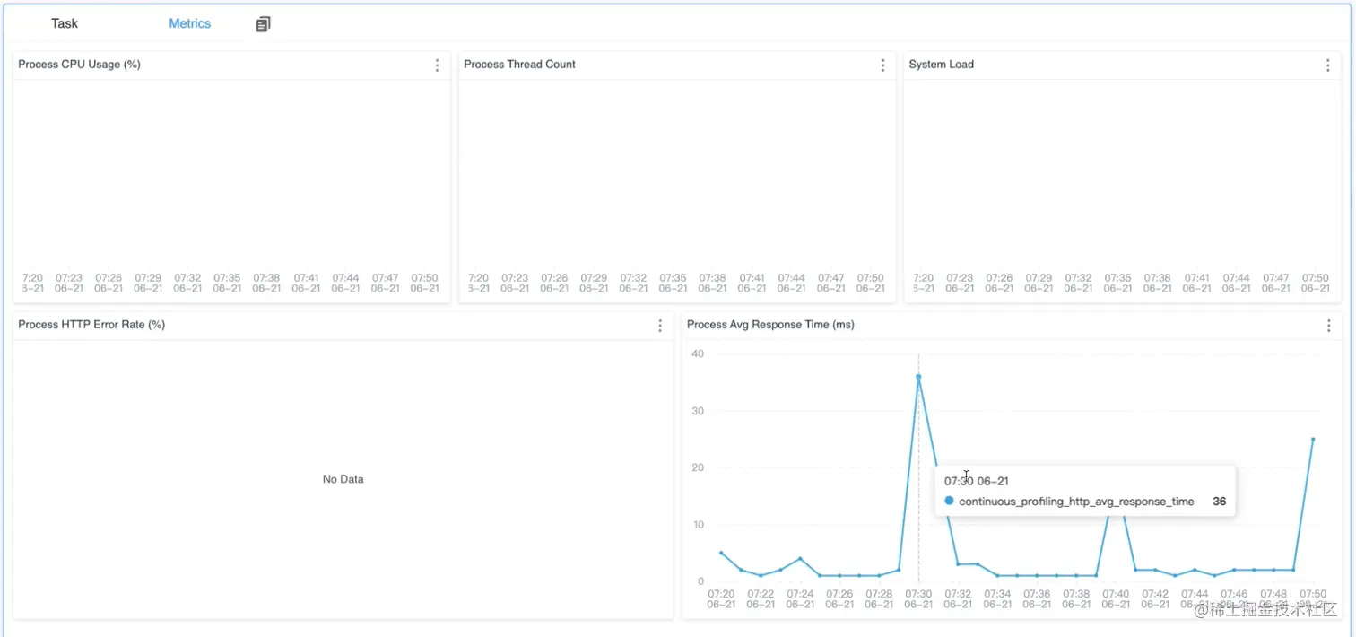
Task: Click the tooltip value 36
Action: (x=1219, y=502)
